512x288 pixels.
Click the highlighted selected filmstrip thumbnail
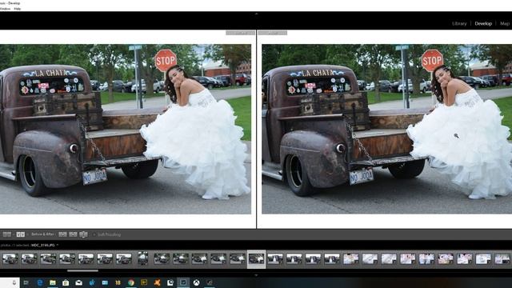point(256,259)
